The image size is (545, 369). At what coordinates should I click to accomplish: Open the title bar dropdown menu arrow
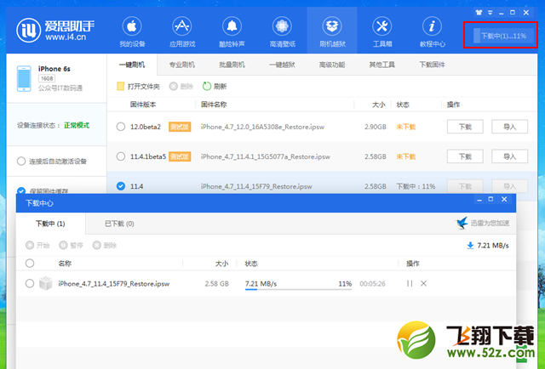pos(490,13)
